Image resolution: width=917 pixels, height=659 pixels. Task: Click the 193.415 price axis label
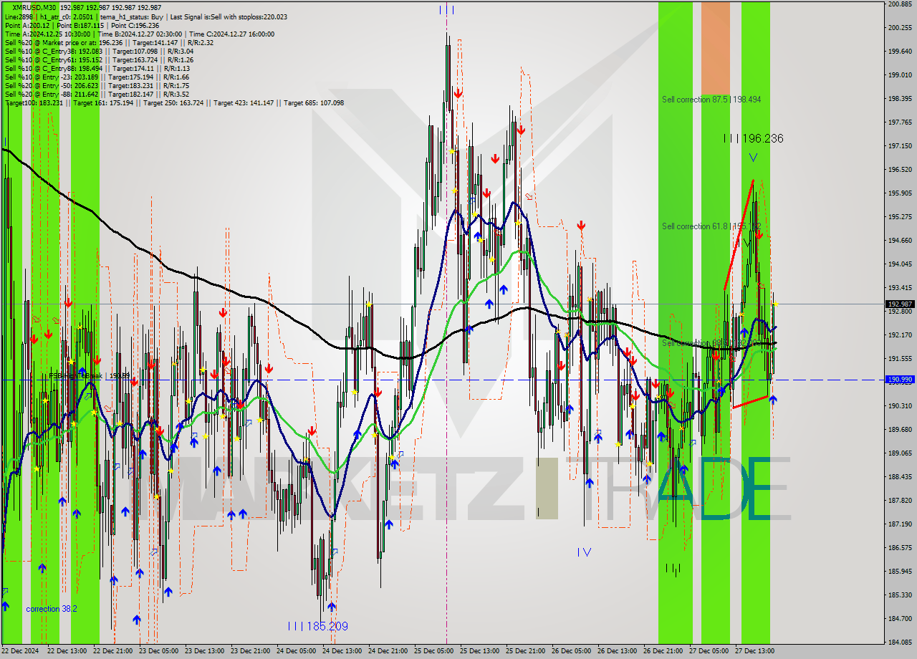[x=900, y=288]
